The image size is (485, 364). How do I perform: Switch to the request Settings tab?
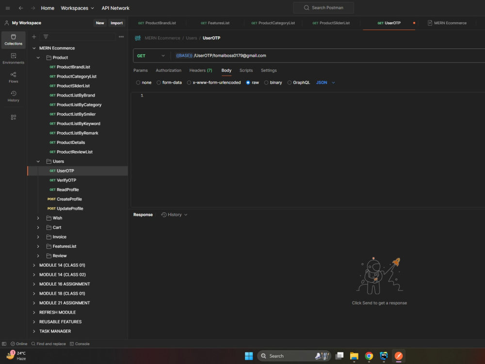(269, 70)
